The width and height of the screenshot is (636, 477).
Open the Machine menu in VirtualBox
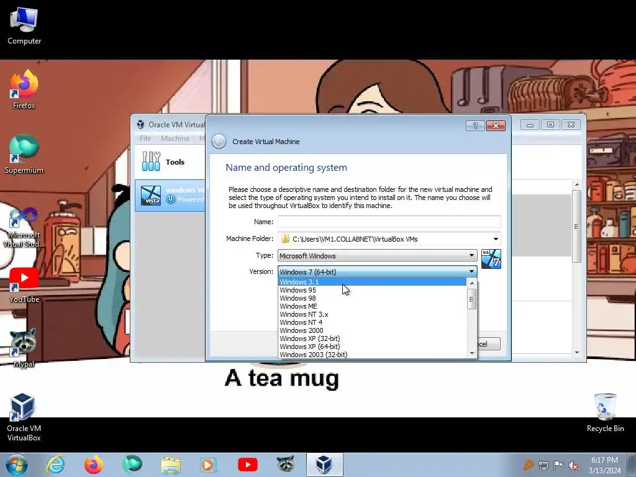(175, 139)
